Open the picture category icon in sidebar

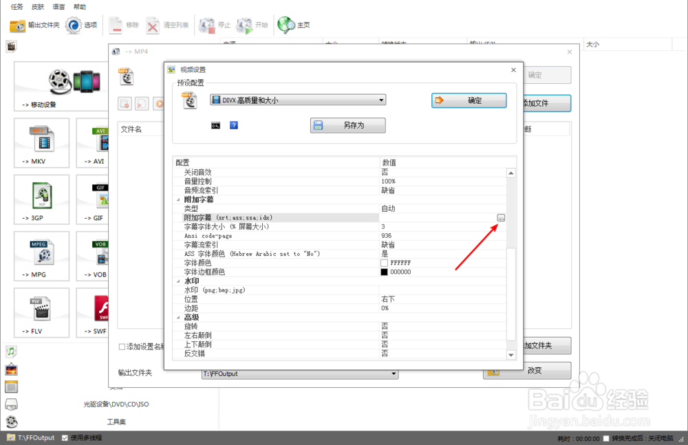click(12, 369)
